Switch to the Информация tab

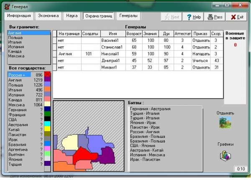[x=19, y=16]
